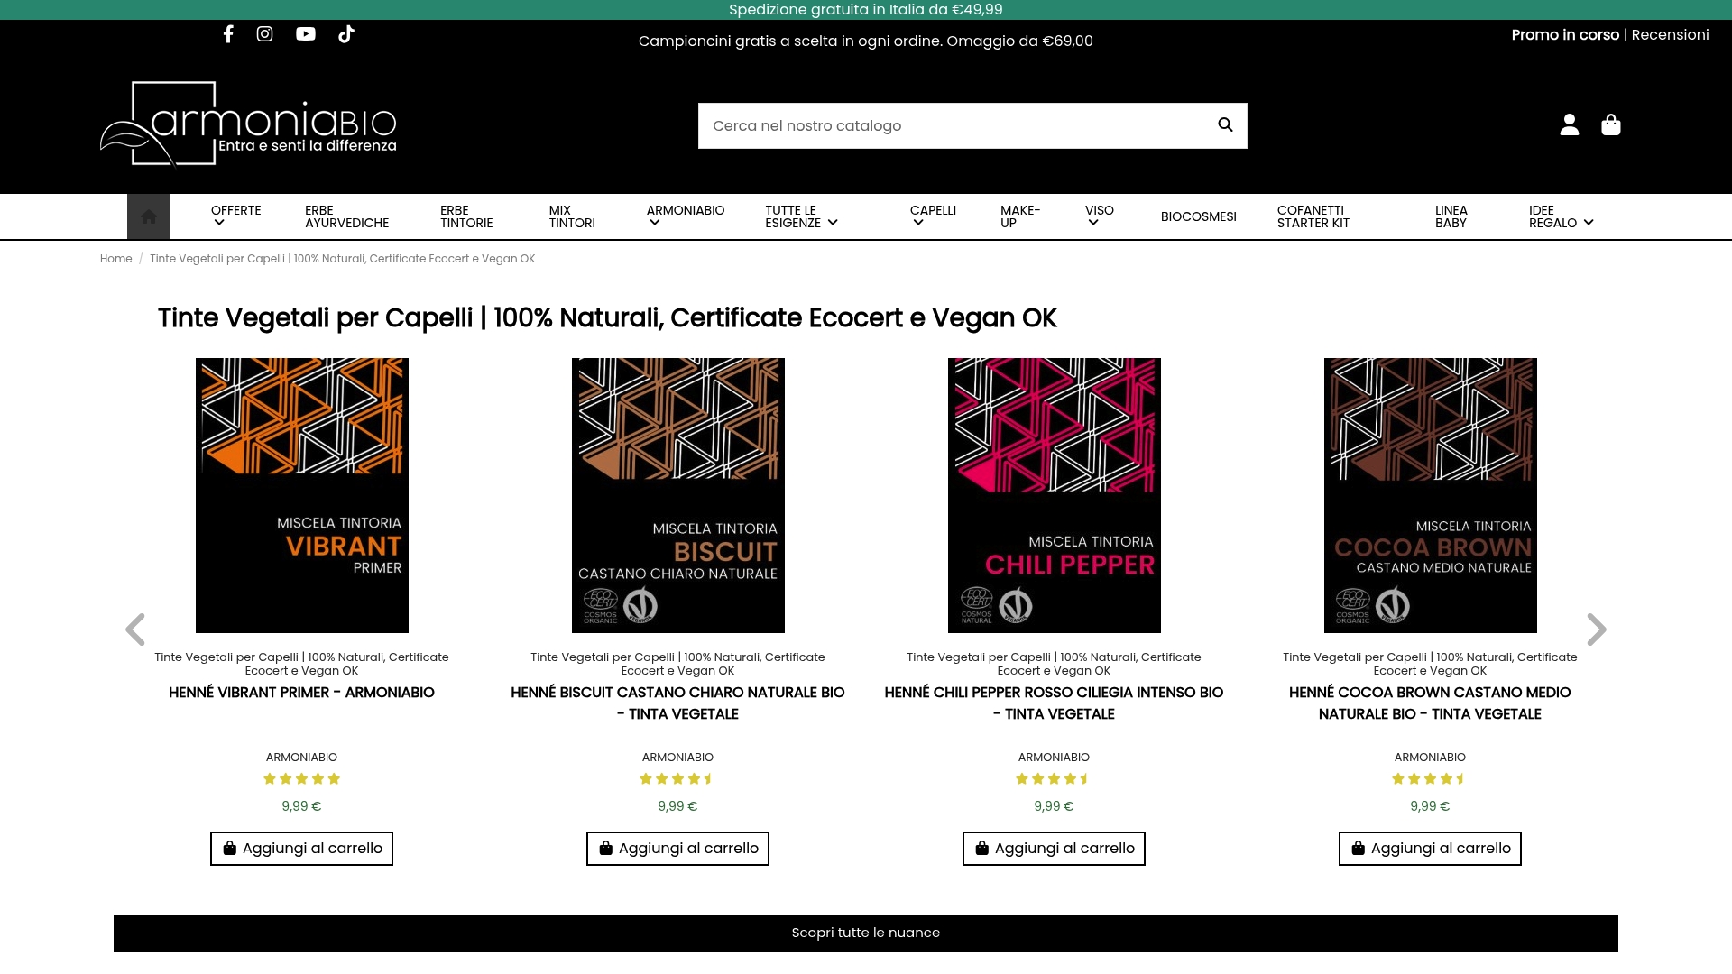
Task: Click star rating of Vibrant Primer
Action: click(301, 779)
